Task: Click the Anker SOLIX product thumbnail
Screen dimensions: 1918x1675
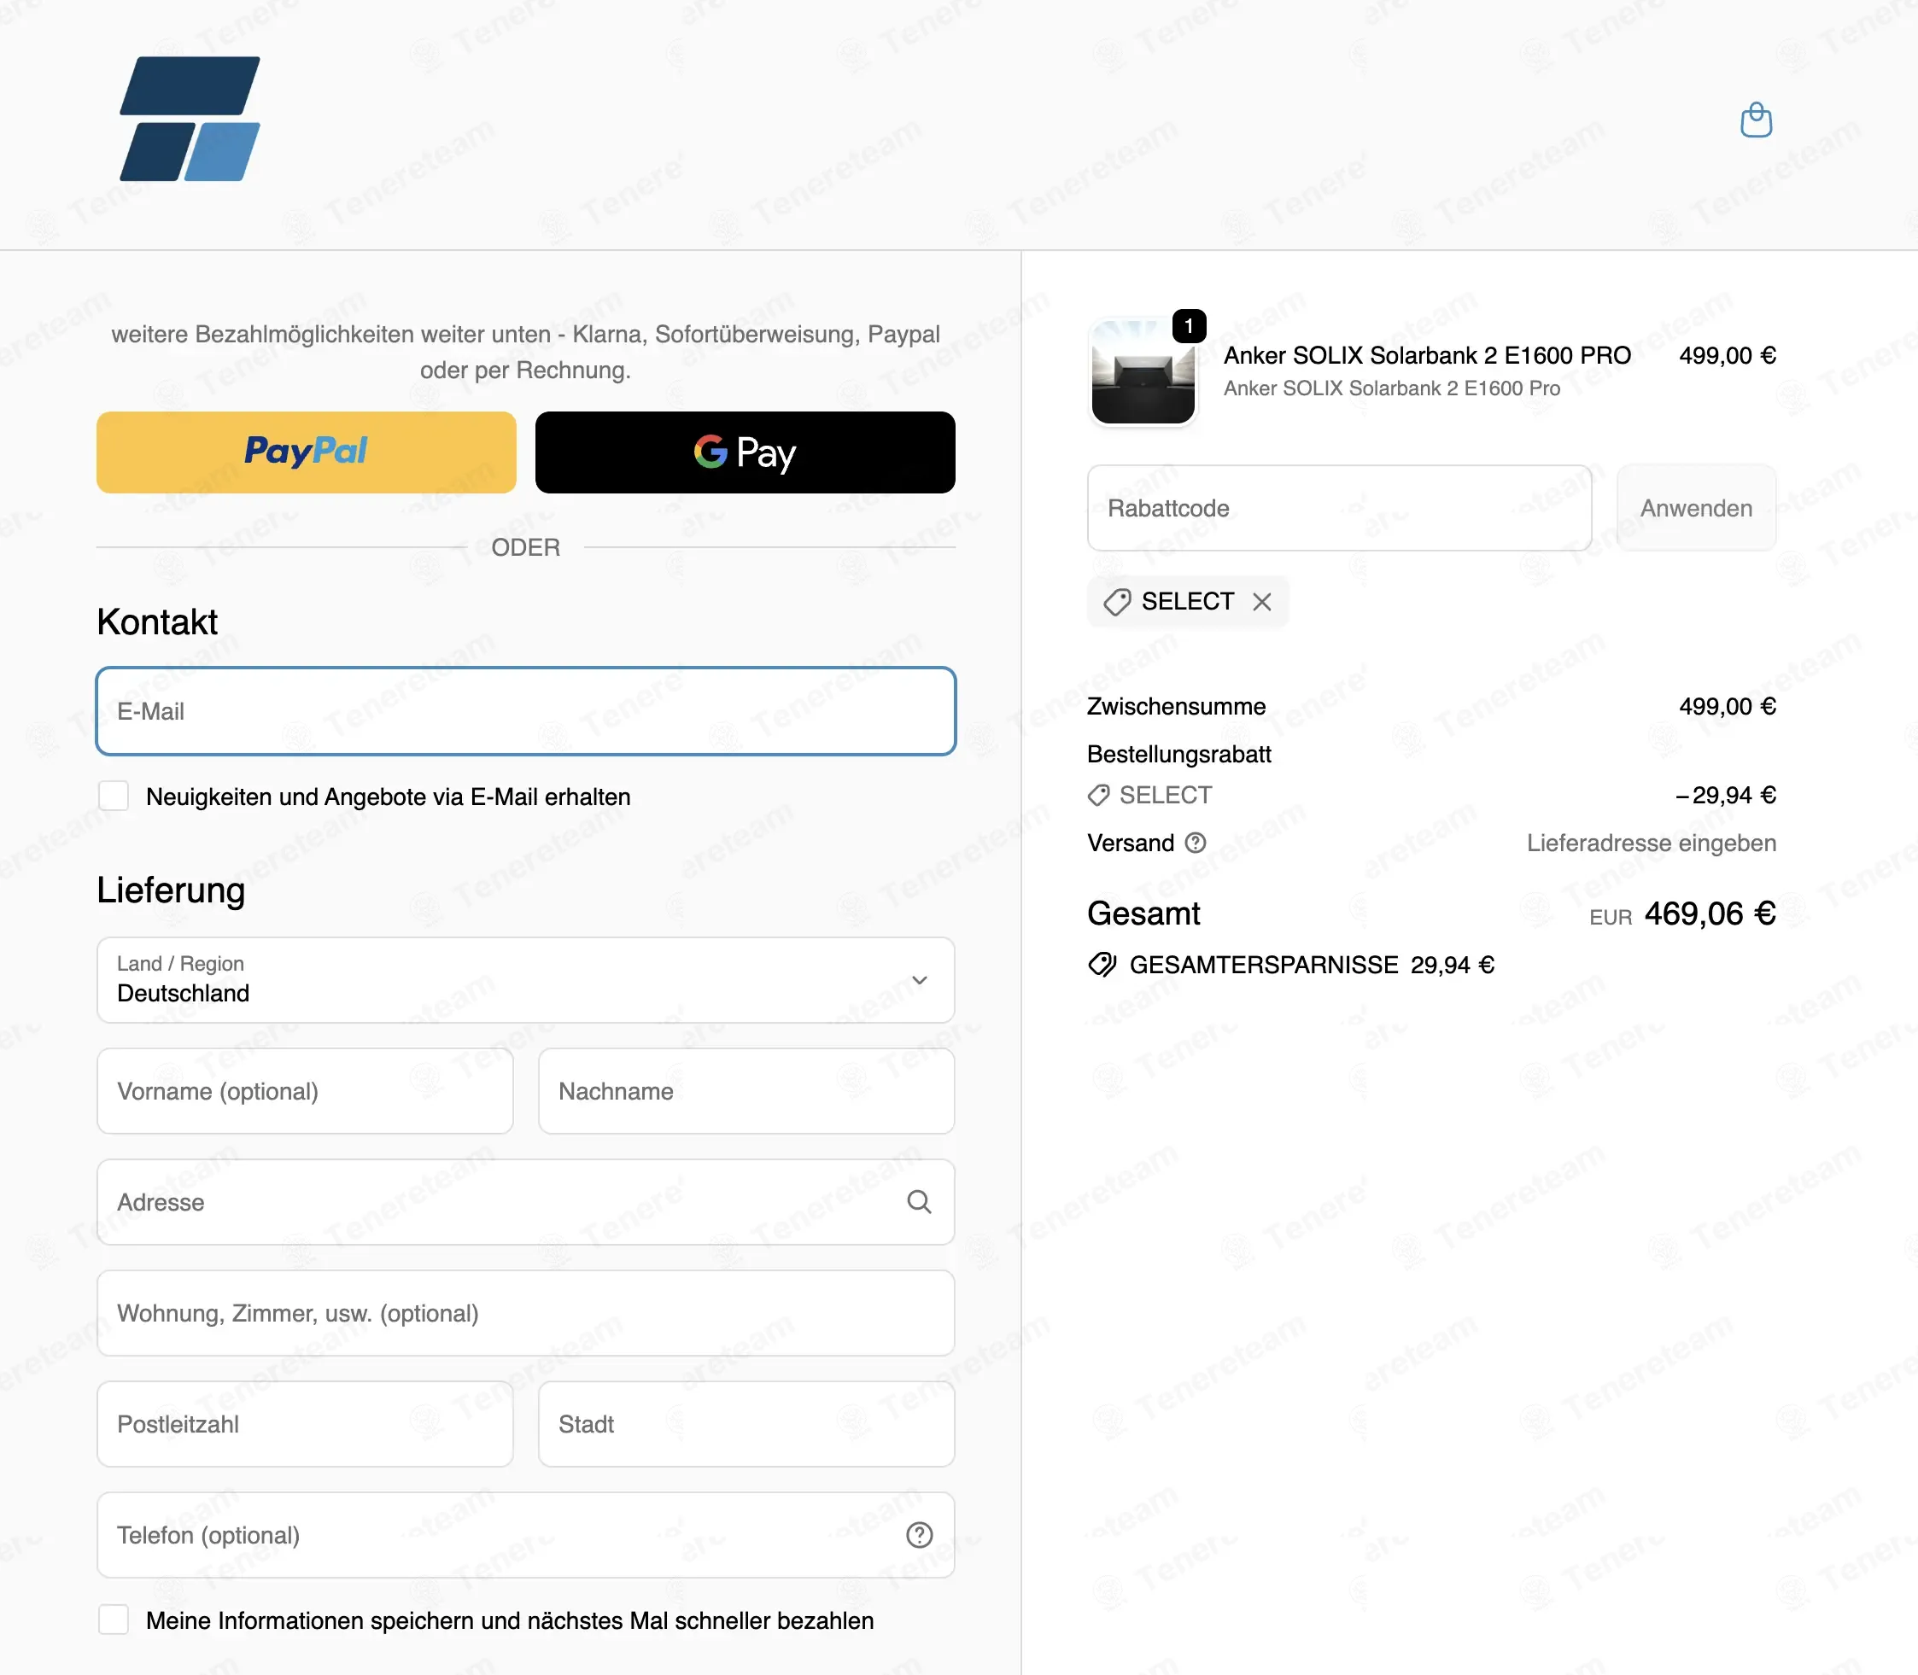Action: (x=1143, y=372)
